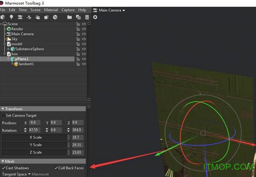This screenshot has height=177, width=256.
Task: Open viewport settings gear icon
Action: point(95,17)
